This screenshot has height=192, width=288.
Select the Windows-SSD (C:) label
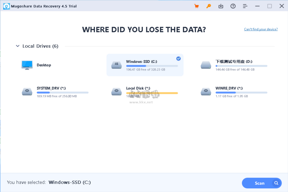[x=142, y=62]
